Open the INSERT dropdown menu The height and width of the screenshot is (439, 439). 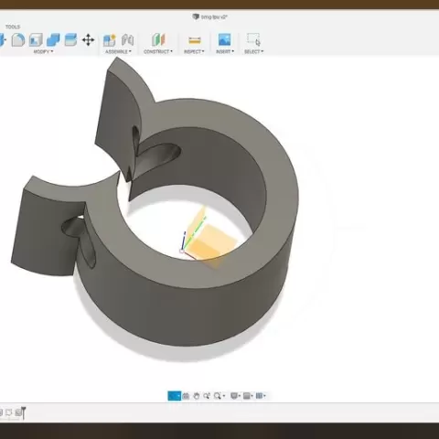pyautogui.click(x=225, y=52)
